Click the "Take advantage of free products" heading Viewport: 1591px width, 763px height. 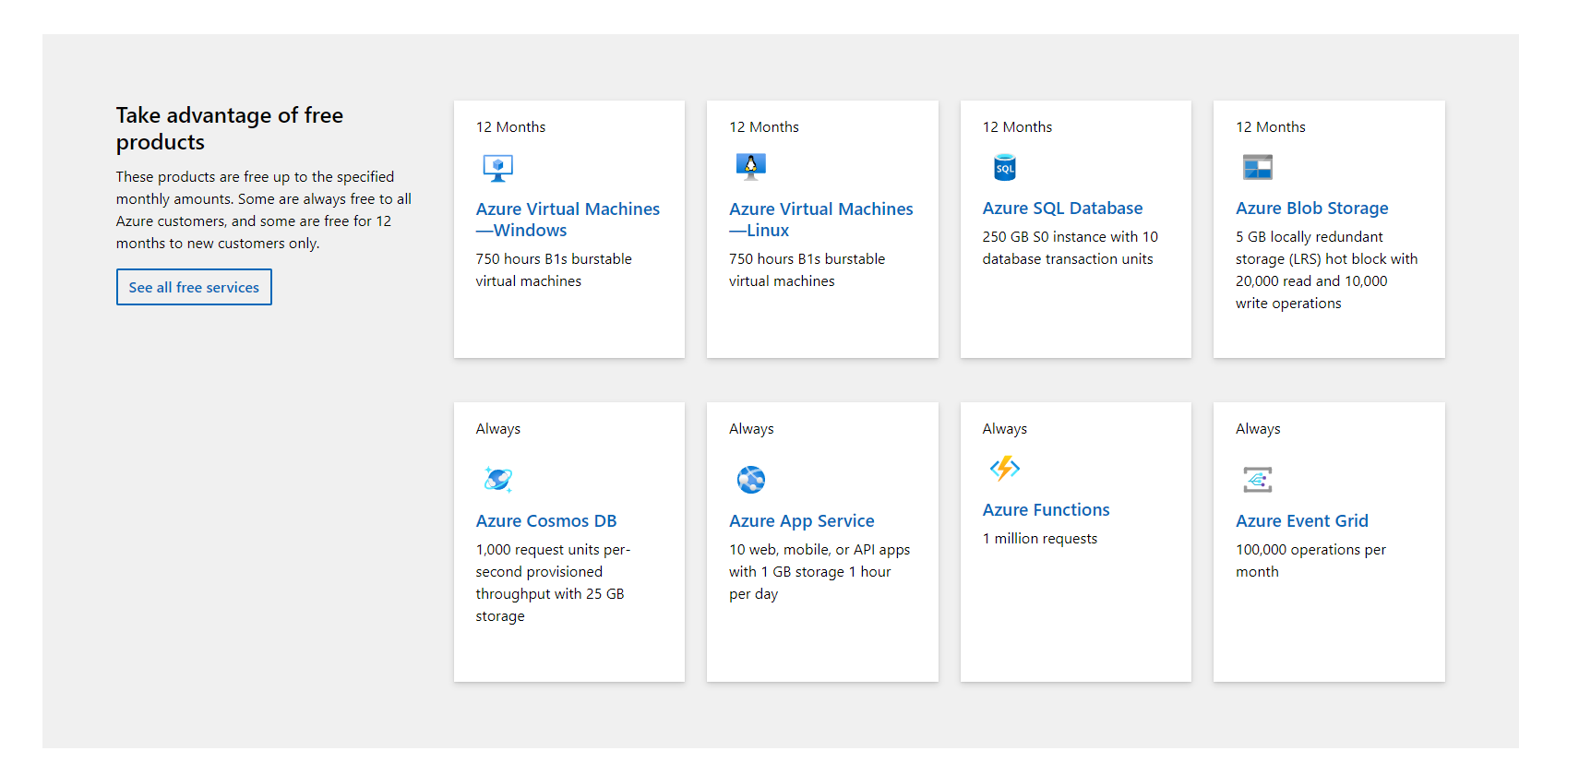[229, 128]
